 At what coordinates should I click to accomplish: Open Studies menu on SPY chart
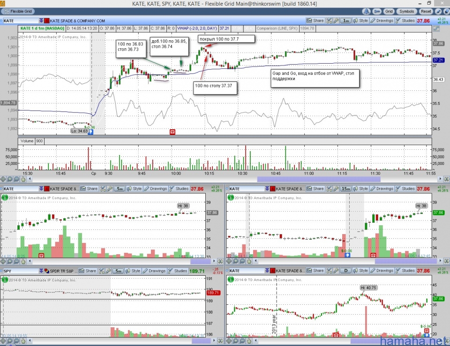(x=178, y=271)
